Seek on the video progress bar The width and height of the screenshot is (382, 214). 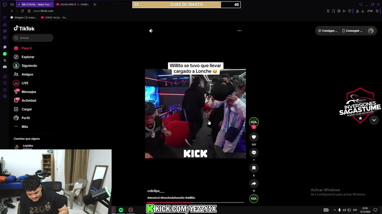click(x=195, y=202)
